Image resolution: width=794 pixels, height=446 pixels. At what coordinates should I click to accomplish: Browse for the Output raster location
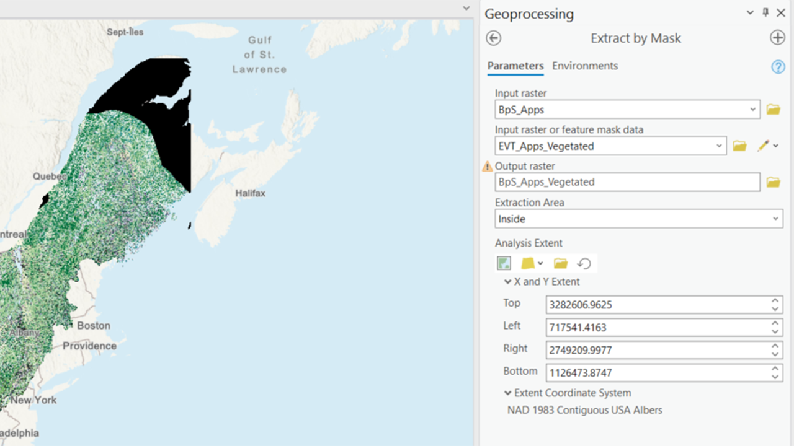coord(773,181)
